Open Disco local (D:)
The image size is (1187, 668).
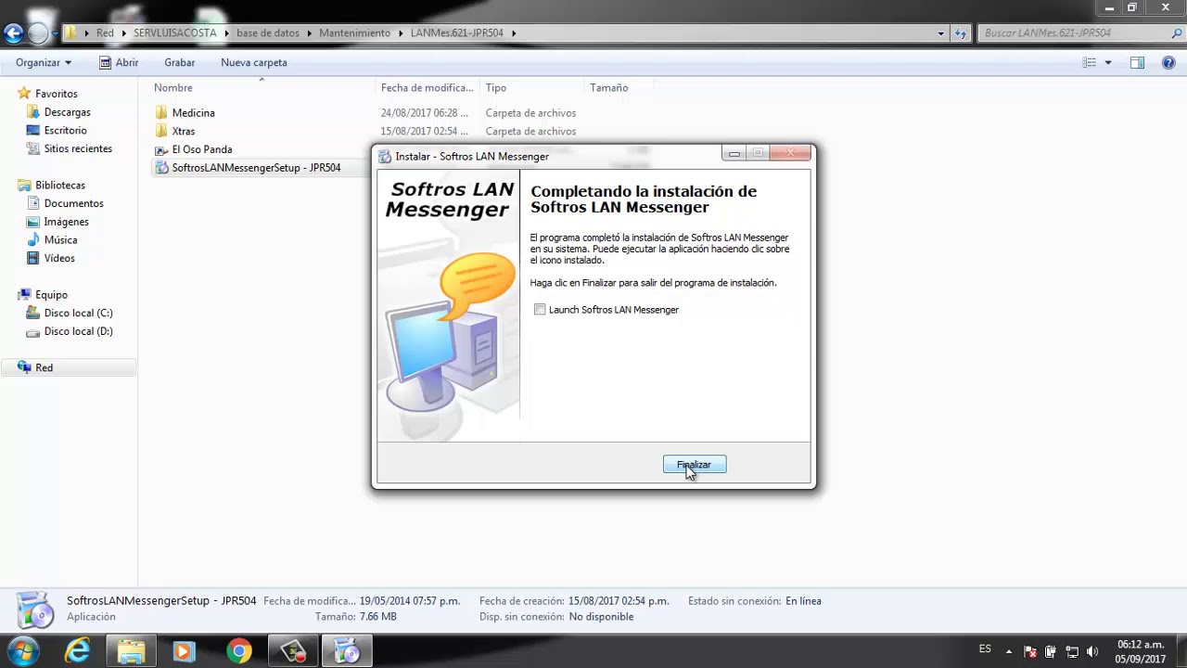coord(78,331)
